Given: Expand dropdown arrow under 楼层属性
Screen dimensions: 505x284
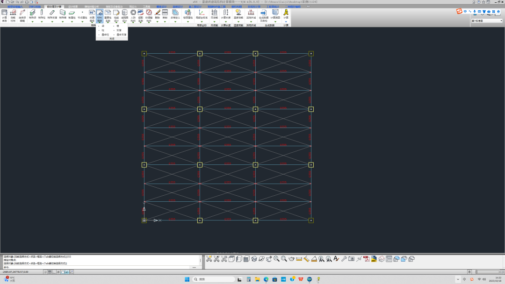Looking at the screenshot, I should [x=188, y=21].
